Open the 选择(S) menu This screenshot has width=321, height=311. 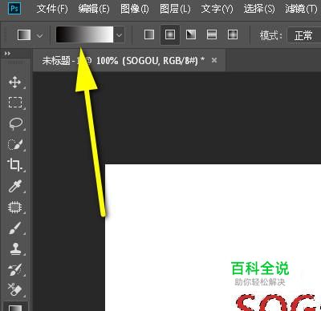pyautogui.click(x=259, y=9)
